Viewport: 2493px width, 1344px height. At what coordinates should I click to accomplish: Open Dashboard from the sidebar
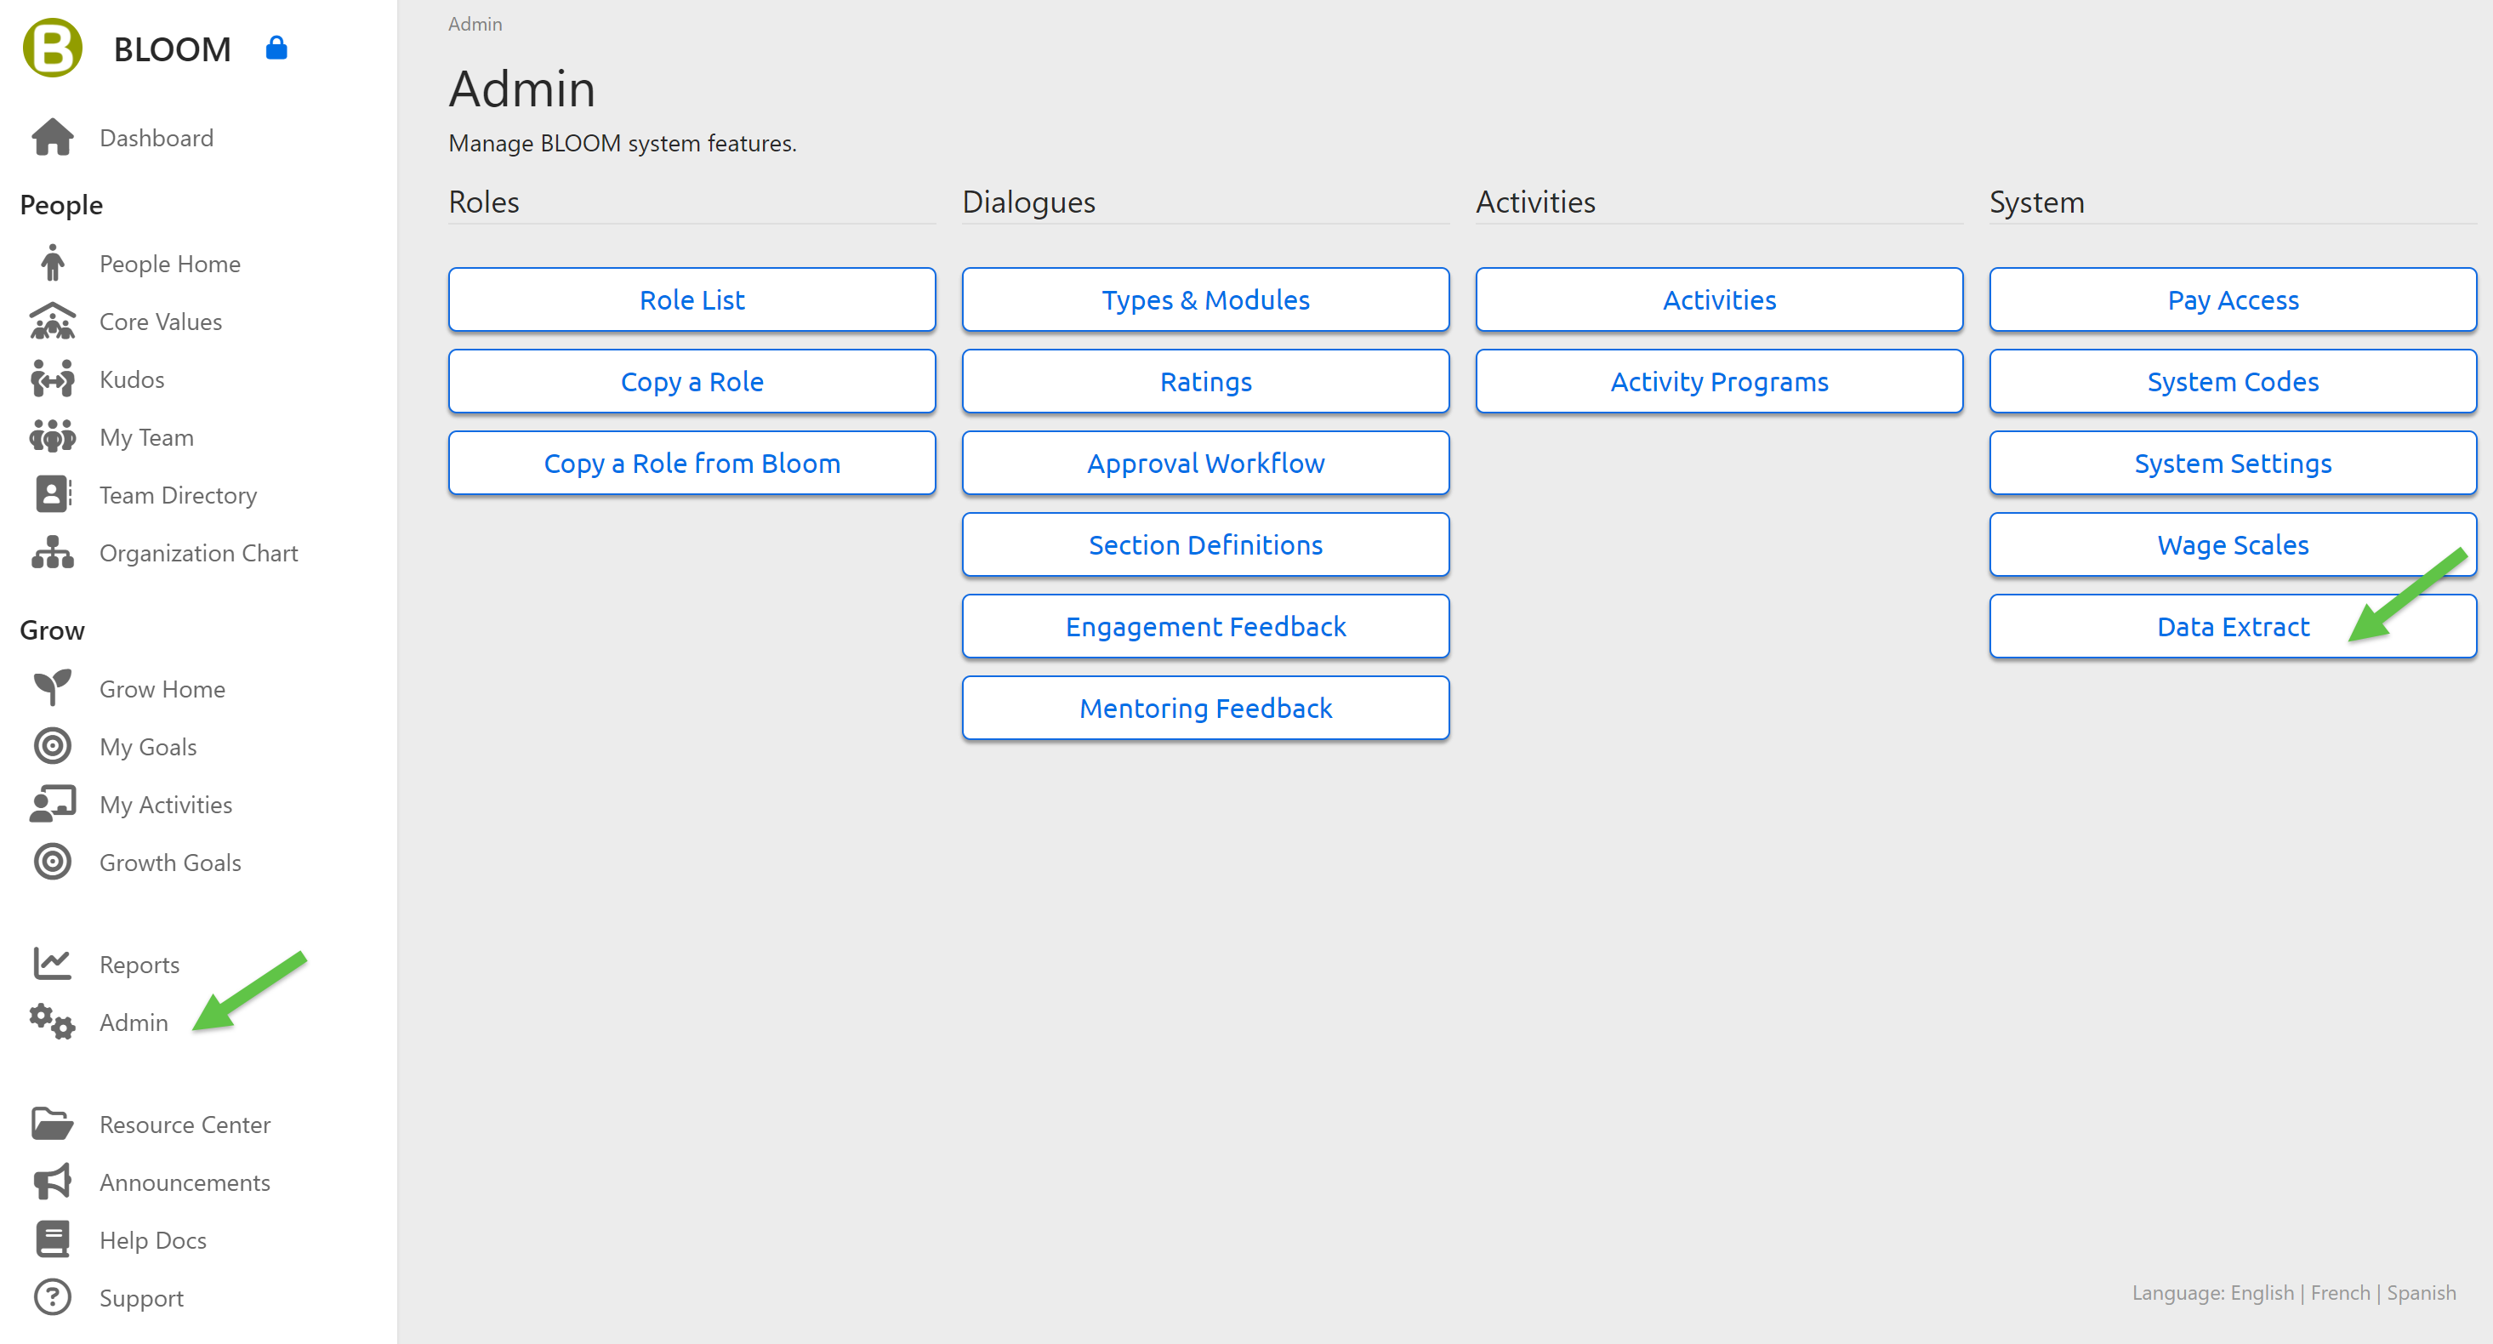(156, 138)
